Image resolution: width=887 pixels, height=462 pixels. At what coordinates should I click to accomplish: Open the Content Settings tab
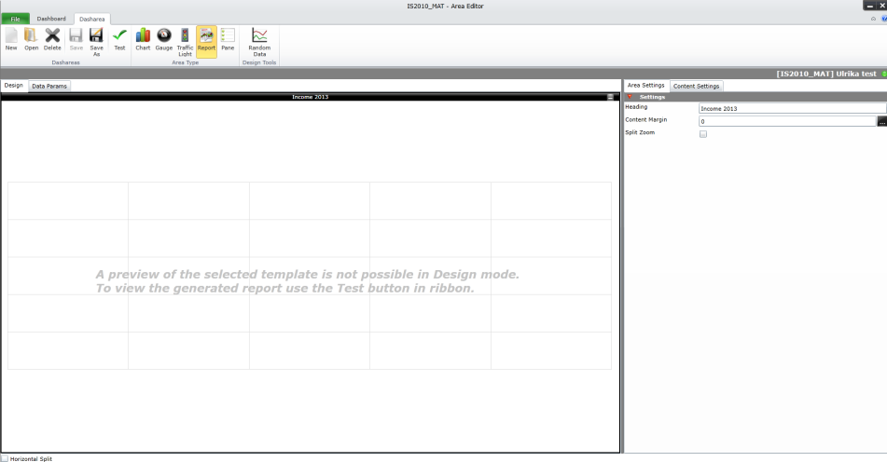point(696,86)
